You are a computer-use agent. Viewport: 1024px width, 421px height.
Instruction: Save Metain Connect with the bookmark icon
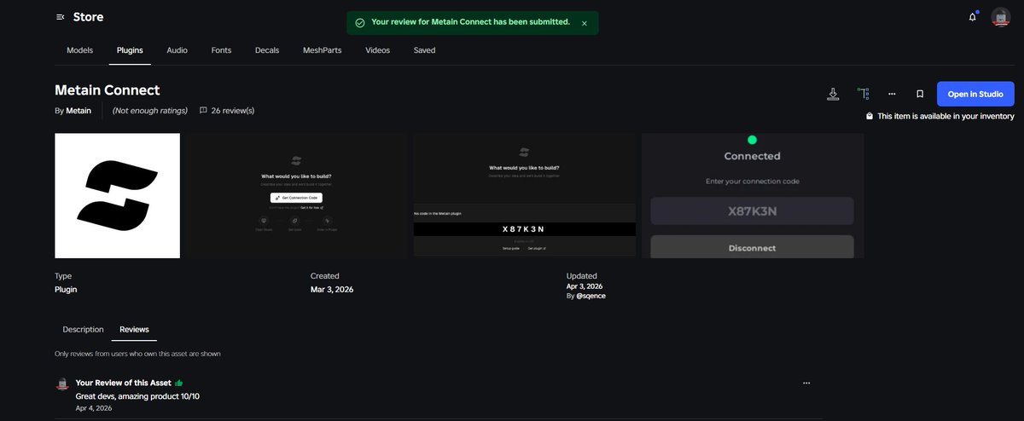(920, 94)
